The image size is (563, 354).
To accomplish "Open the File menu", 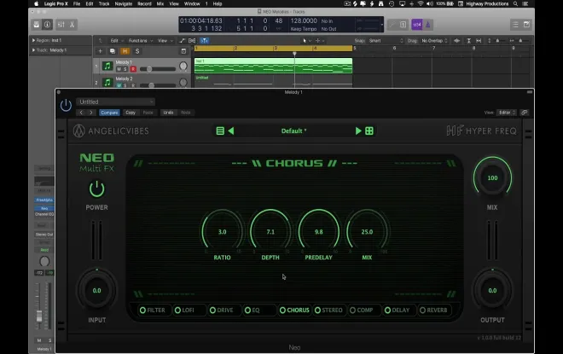I will pyautogui.click(x=77, y=3).
